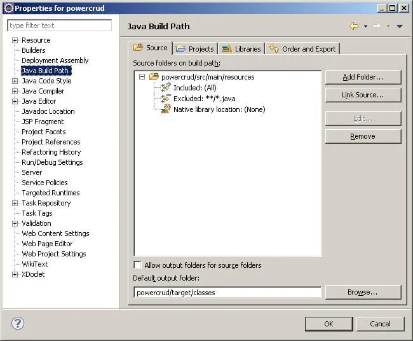
Task: Select Web Page Editor in the tree
Action: 47,244
